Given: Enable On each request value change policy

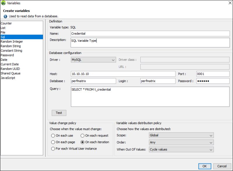Looking at the screenshot, I should tap(82, 135).
